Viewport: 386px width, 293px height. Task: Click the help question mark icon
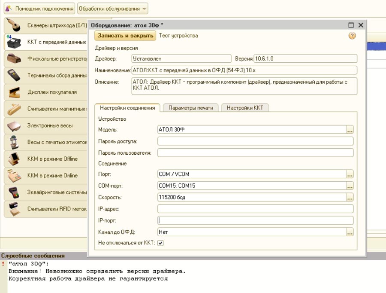352,36
